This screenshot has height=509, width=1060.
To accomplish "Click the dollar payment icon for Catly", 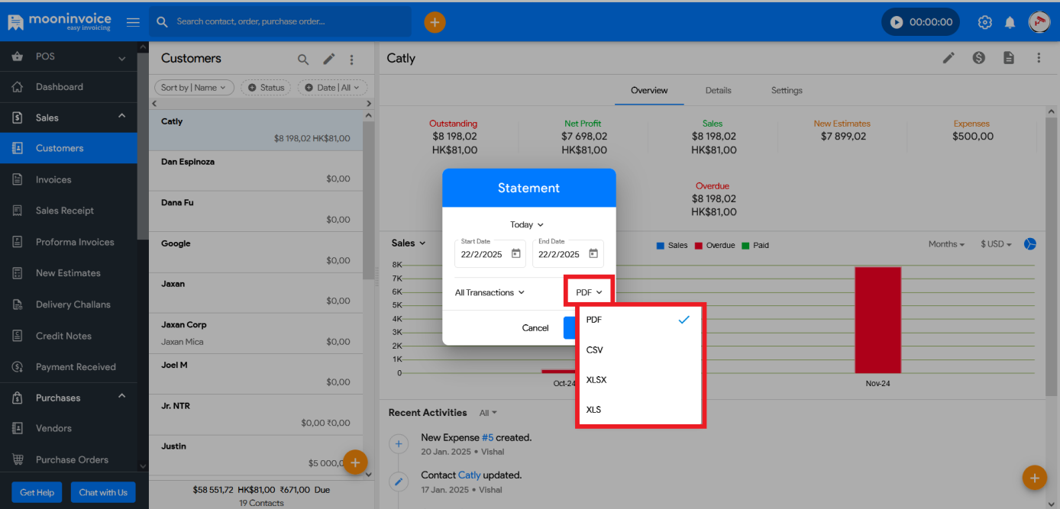I will click(x=979, y=58).
